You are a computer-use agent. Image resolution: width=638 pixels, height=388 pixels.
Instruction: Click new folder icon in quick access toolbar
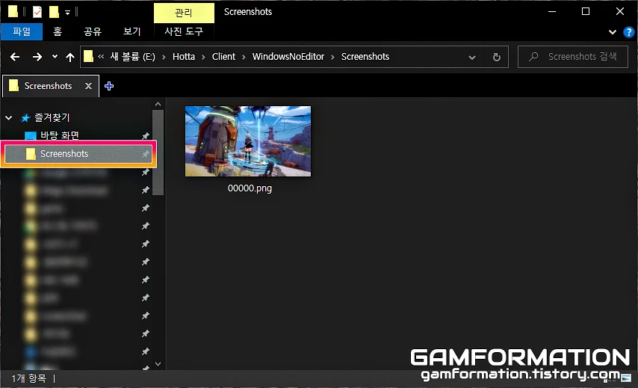click(x=54, y=12)
